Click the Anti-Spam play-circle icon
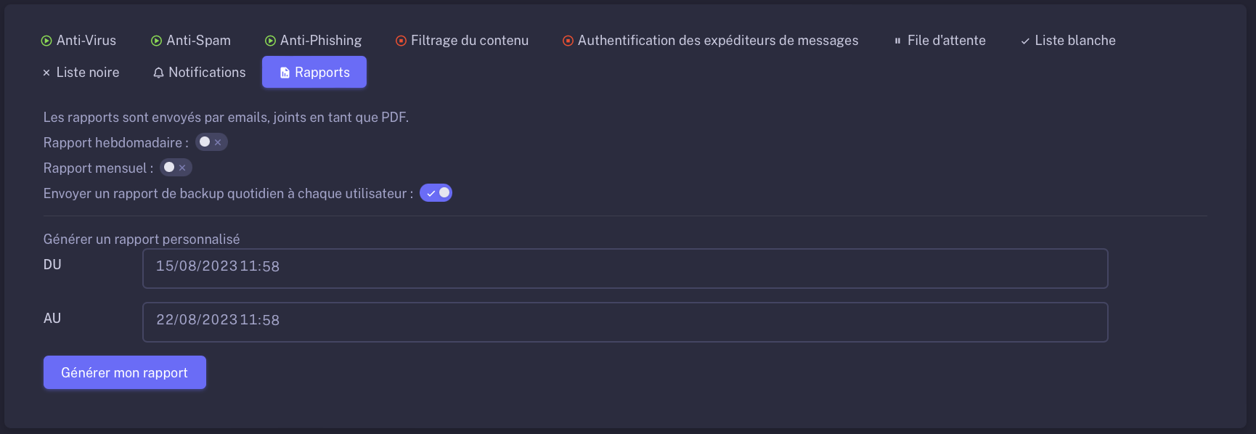 tap(156, 41)
